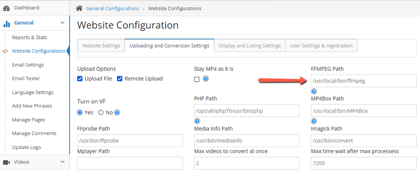The height and width of the screenshot is (170, 420).
Task: Click the home icon in breadcrumb
Action: pos(79,9)
